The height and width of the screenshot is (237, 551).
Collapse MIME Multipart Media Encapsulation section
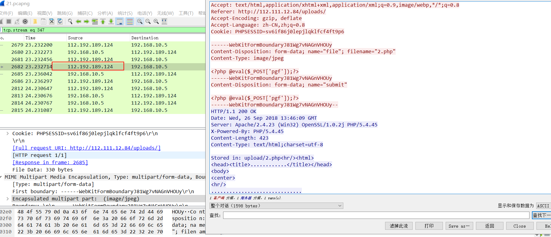tap(1, 177)
